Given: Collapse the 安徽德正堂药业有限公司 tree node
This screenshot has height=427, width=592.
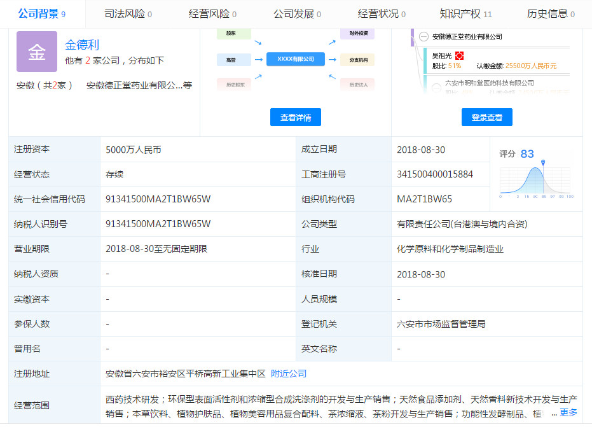Looking at the screenshot, I should pyautogui.click(x=423, y=37).
